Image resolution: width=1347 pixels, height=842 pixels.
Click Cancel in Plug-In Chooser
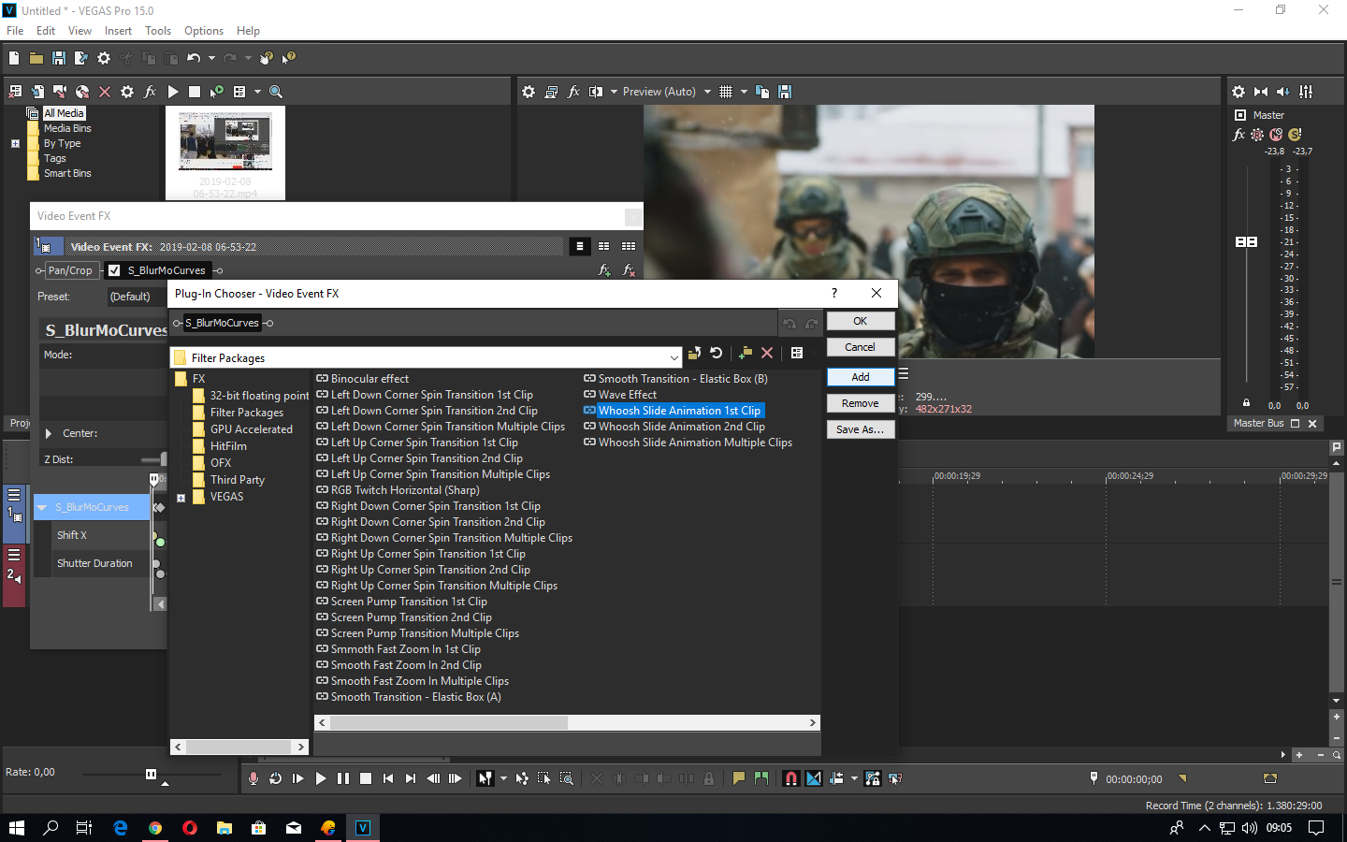[861, 347]
